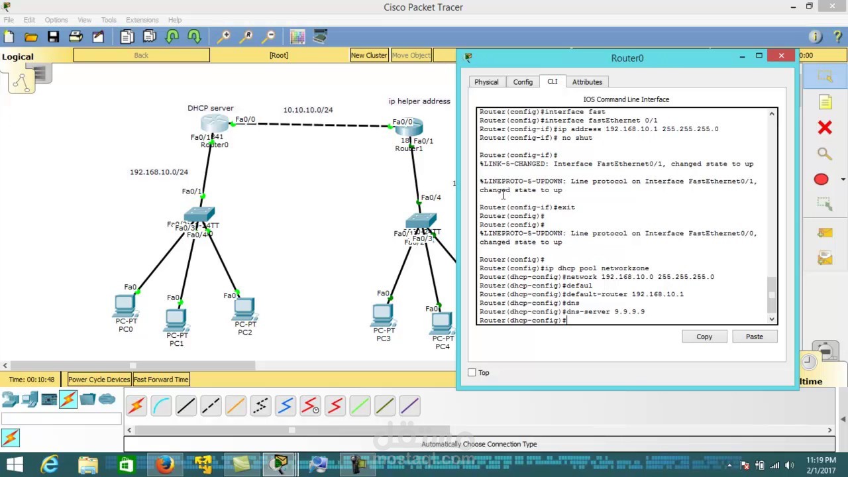This screenshot has width=848, height=477.
Task: Select the Connections device category
Action: pos(68,399)
